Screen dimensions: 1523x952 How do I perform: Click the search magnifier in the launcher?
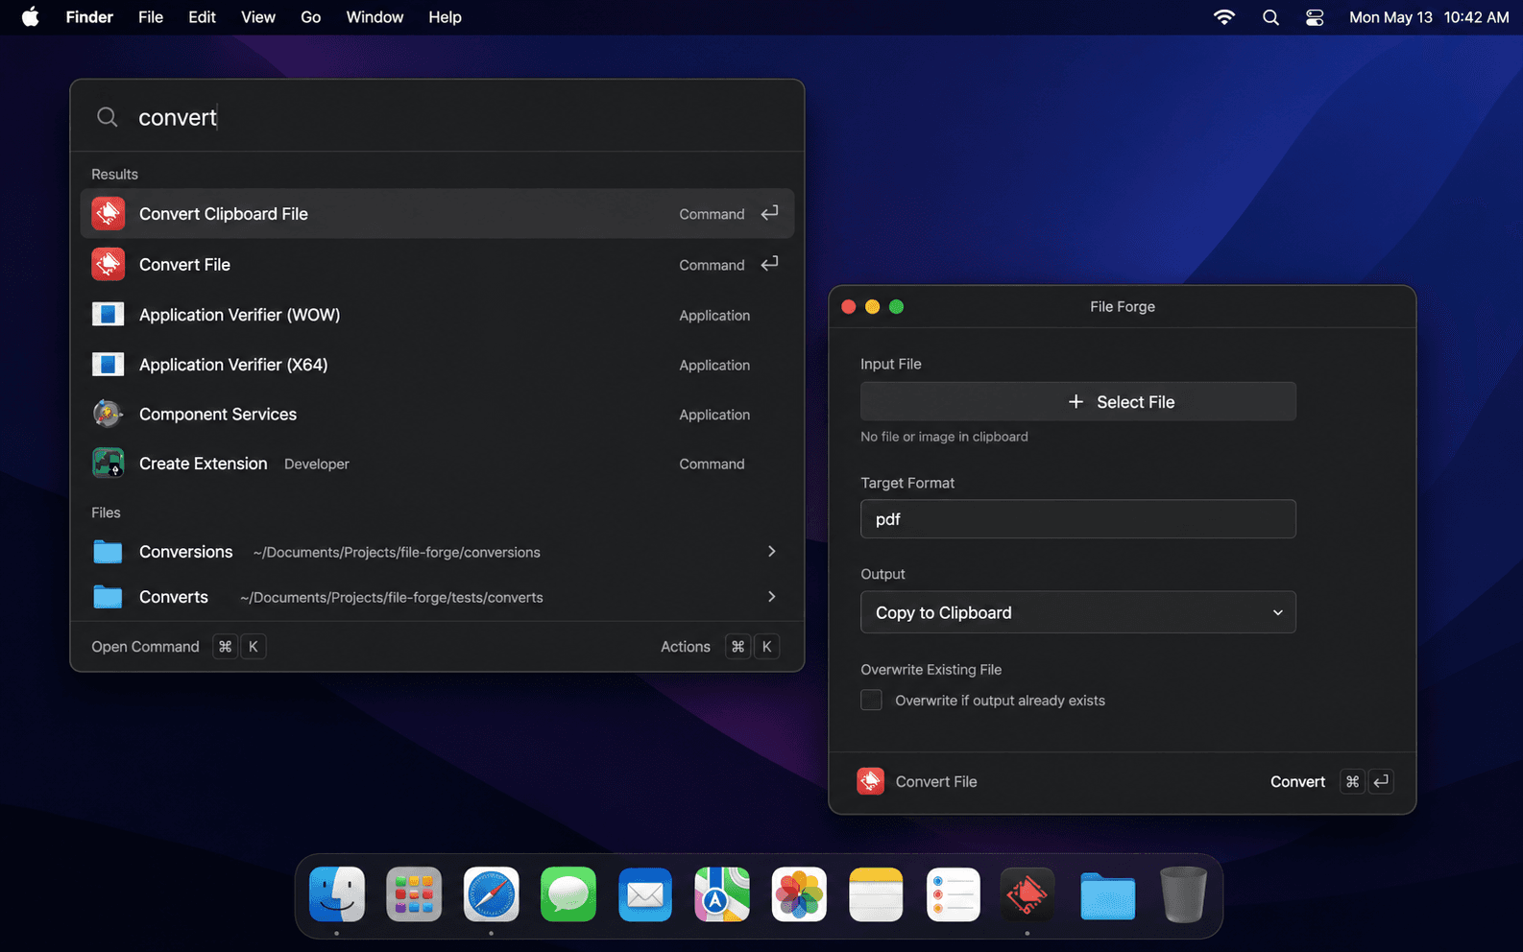[x=108, y=117]
